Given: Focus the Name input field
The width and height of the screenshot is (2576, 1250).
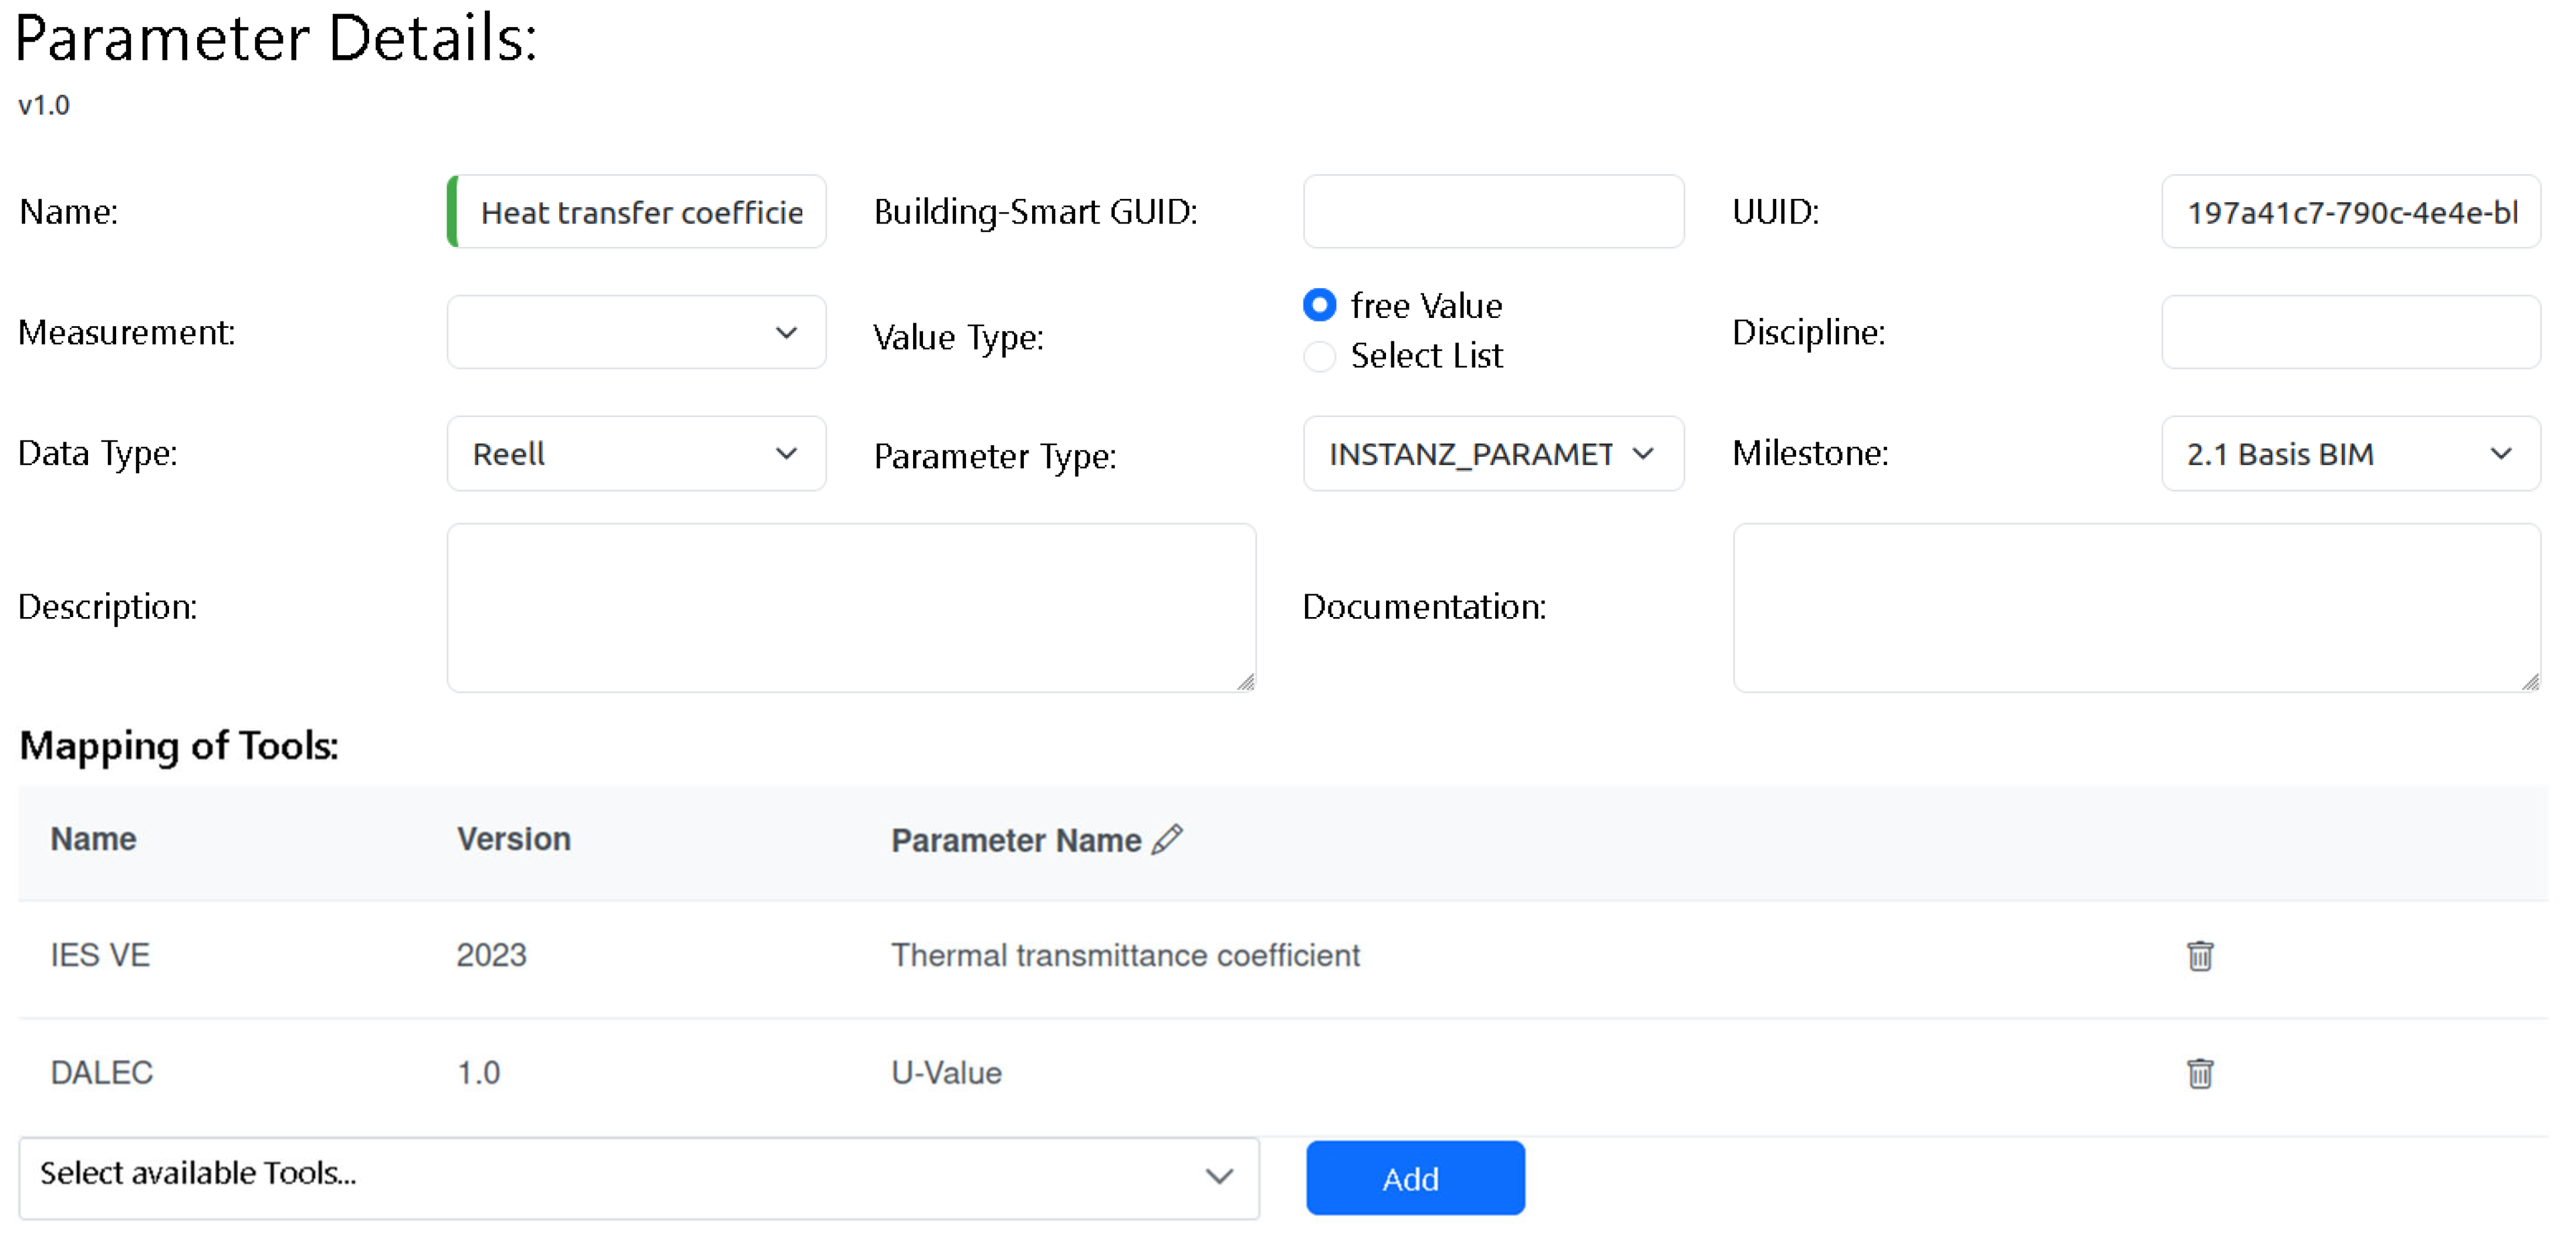Looking at the screenshot, I should 636,212.
